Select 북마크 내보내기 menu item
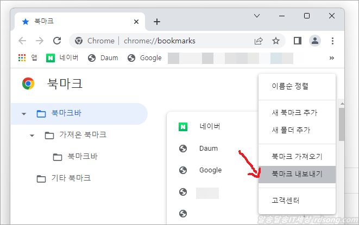The width and height of the screenshot is (359, 225). pyautogui.click(x=297, y=175)
